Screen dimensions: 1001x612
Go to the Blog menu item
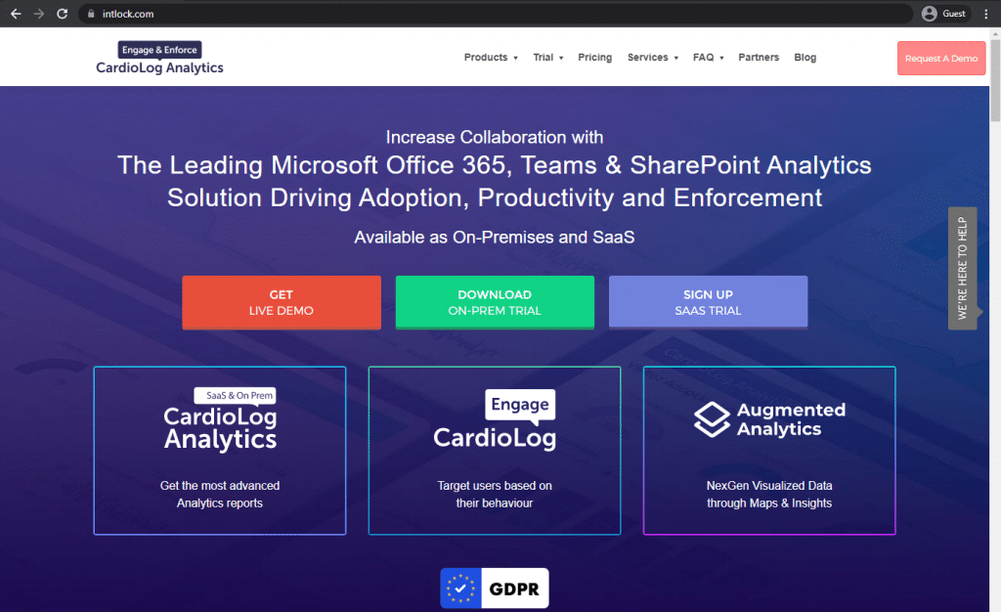(x=805, y=57)
